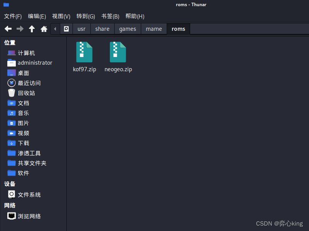The width and height of the screenshot is (309, 231).
Task: Open 浏览网络 label under 网络
Action: click(29, 216)
